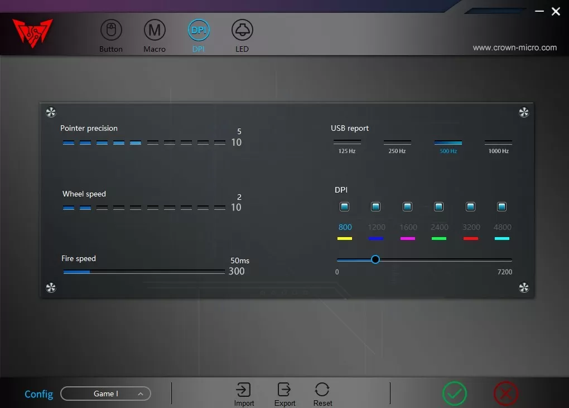The height and width of the screenshot is (408, 569).
Task: Select the DPI tab icon
Action: click(x=199, y=30)
